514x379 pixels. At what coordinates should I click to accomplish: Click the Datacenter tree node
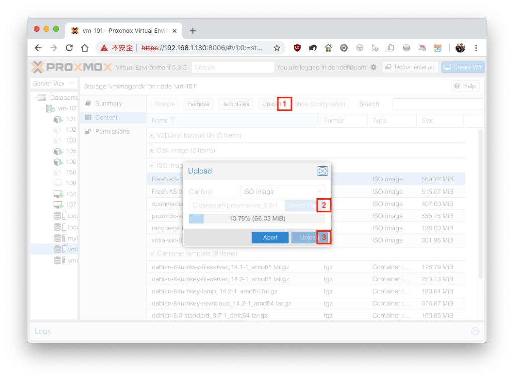(x=58, y=98)
